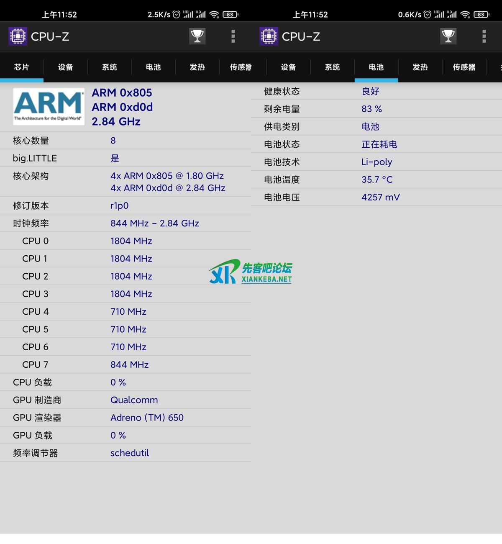Open the three-dot overflow menu on the battery info screen
The image size is (502, 544).
(x=484, y=36)
